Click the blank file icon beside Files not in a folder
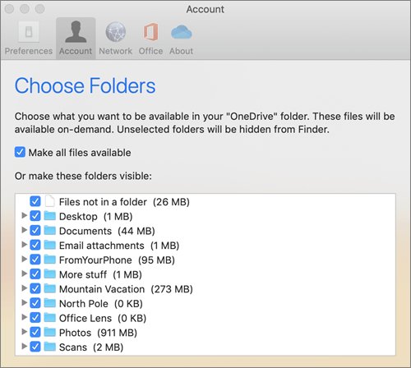 coord(49,201)
